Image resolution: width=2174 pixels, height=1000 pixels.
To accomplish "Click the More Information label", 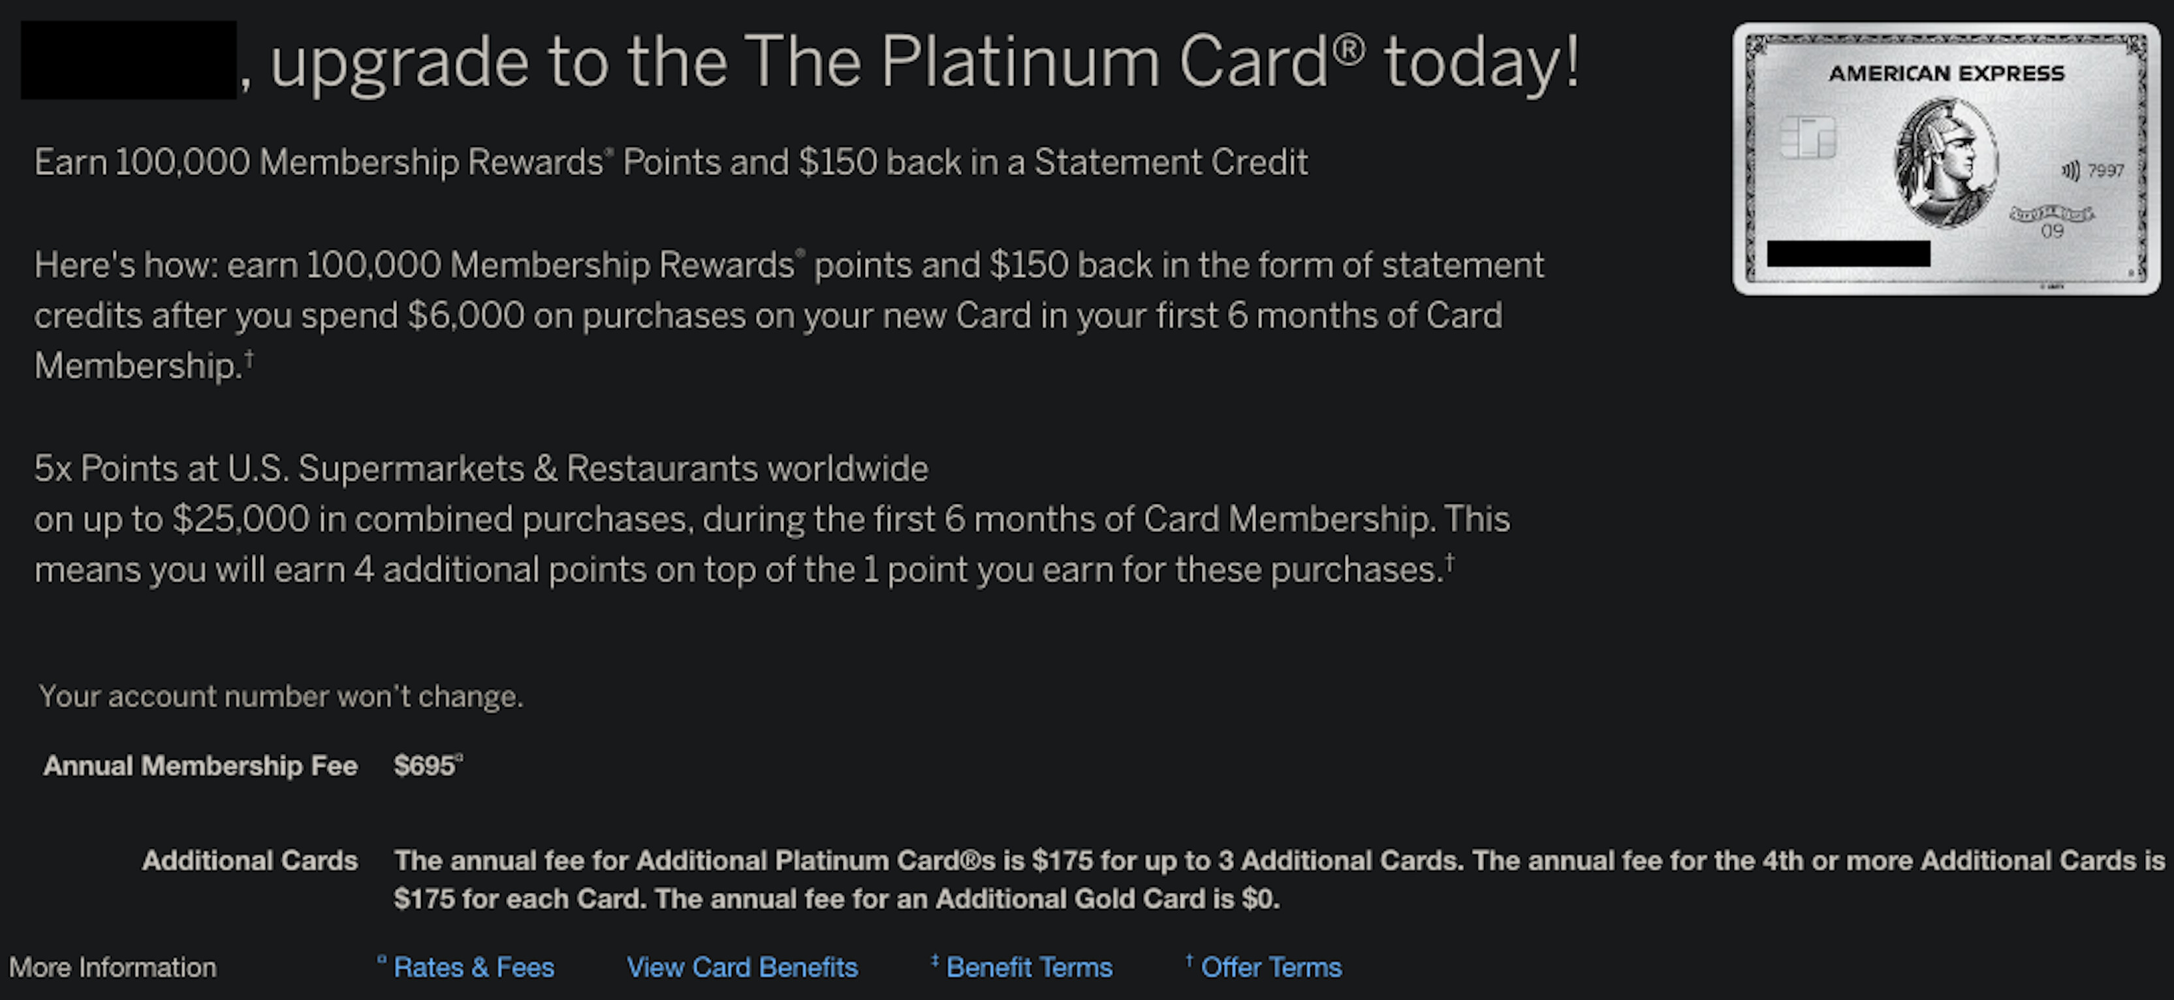I will click(113, 967).
